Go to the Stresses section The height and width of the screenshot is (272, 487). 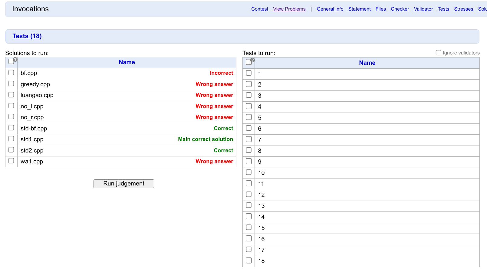463,9
